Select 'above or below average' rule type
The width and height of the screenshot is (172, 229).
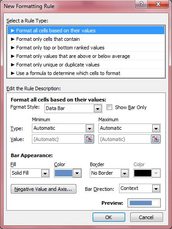86,56
